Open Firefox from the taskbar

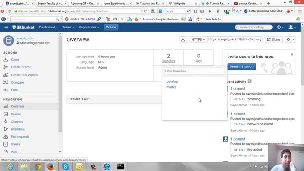(51, 167)
